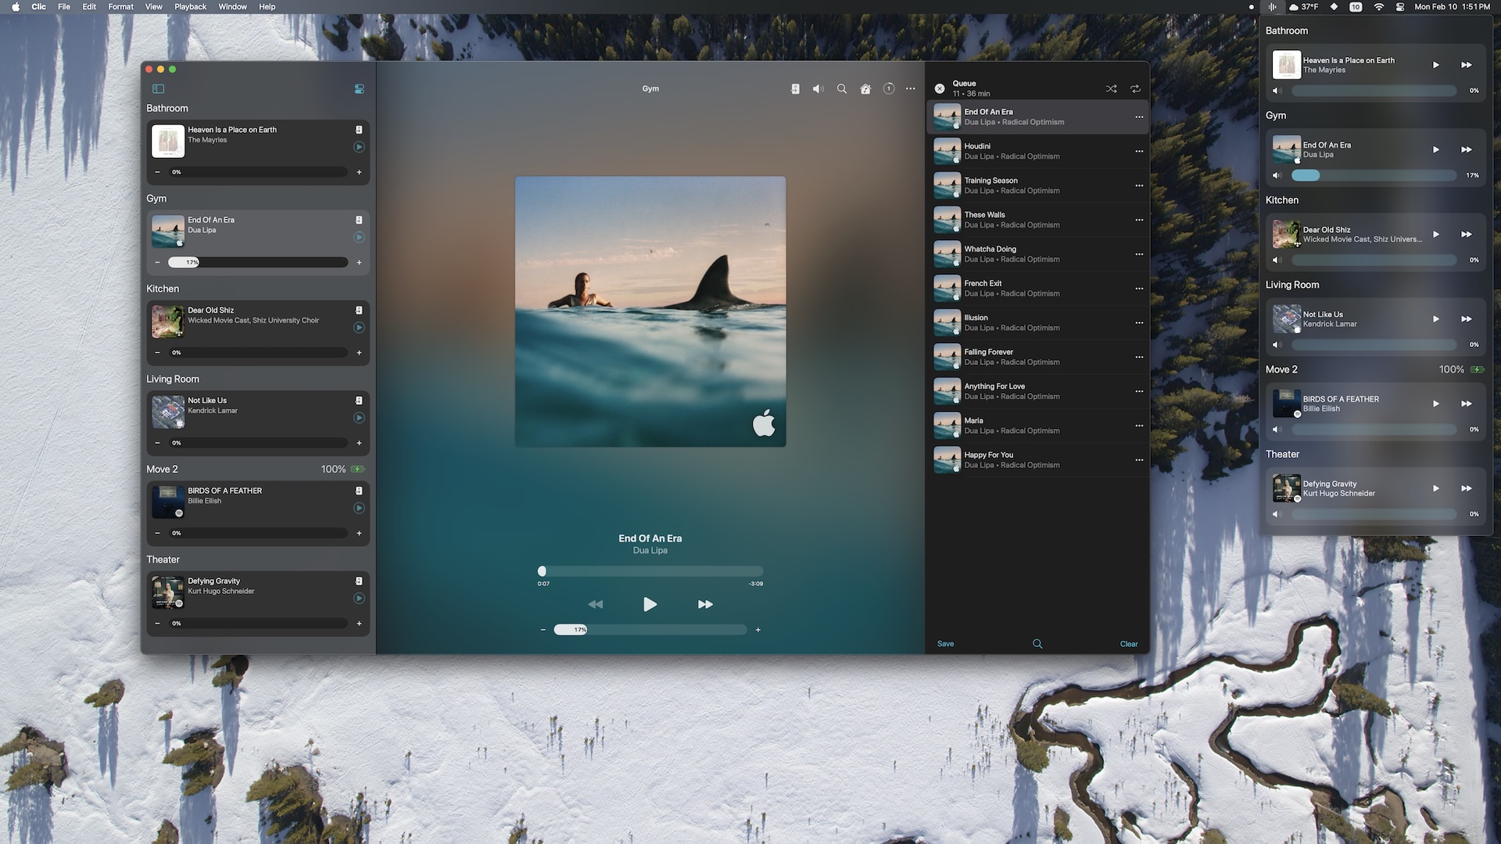The image size is (1501, 844).
Task: Open the volume icon in the Gym toolbar
Action: click(818, 89)
